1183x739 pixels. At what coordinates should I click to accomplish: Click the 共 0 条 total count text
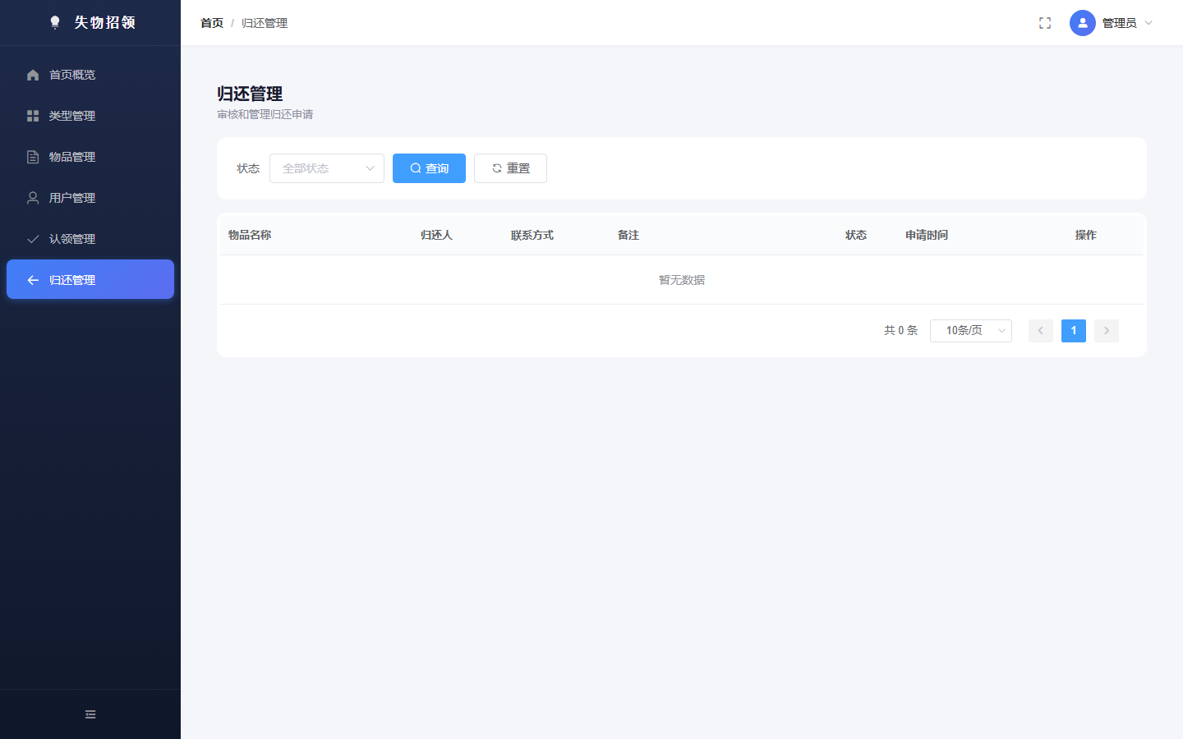(x=900, y=331)
